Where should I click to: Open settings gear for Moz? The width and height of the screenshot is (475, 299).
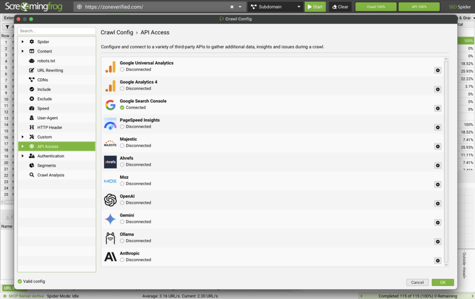click(x=437, y=185)
